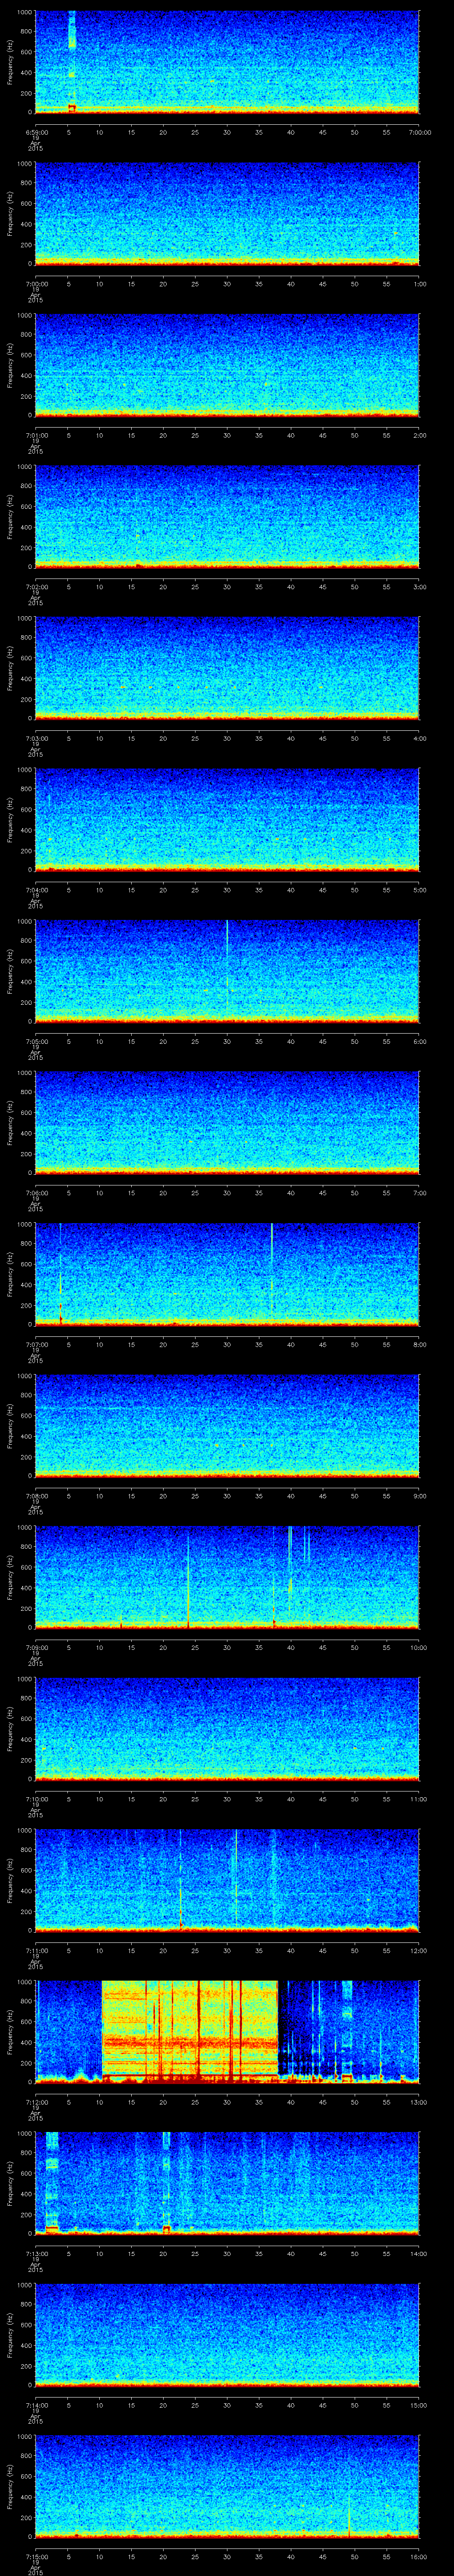Click the 'Frequency (Hz)' axis label of the 7:15 spectrogram

(x=10, y=2487)
